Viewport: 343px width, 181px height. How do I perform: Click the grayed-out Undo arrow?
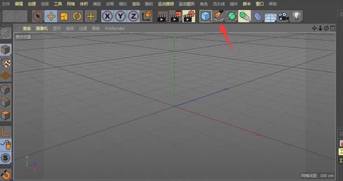pos(9,16)
